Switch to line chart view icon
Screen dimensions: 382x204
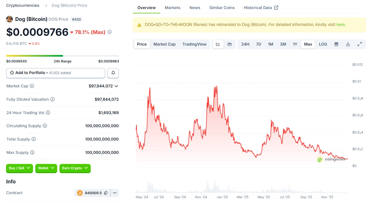coord(218,44)
